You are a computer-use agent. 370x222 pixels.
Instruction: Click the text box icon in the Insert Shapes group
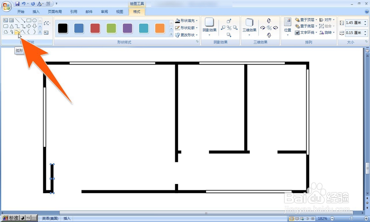pyautogui.click(x=46, y=33)
